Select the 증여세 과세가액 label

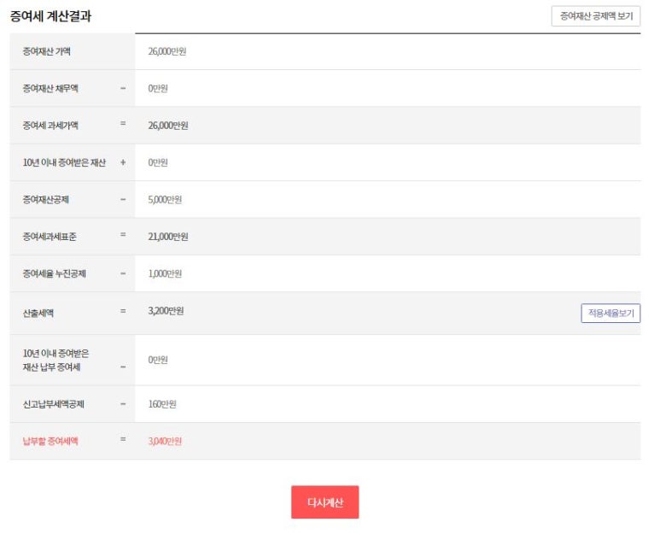50,126
